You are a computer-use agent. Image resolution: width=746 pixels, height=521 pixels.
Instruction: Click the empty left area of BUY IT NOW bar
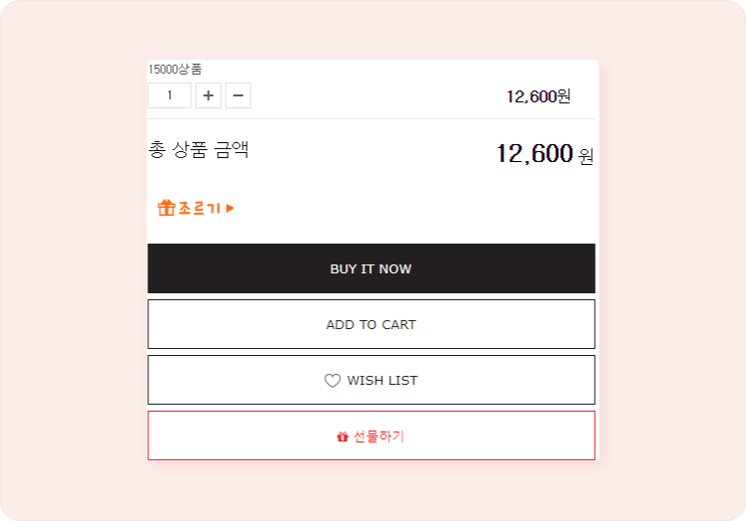pyautogui.click(x=229, y=268)
